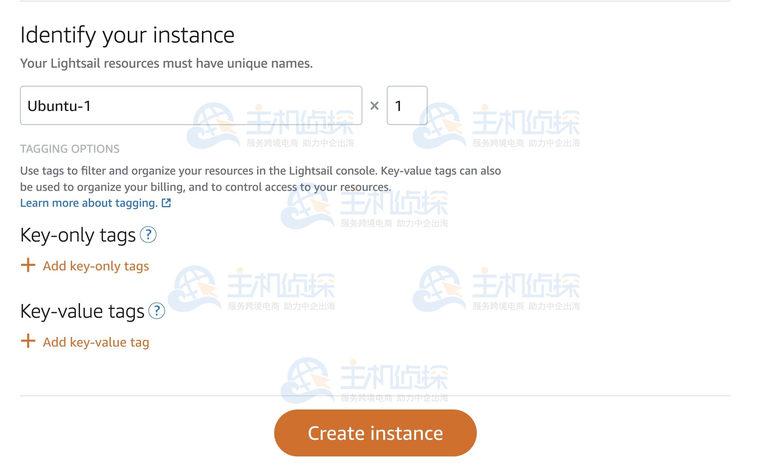761x472 pixels.
Task: Click the TAGGING OPTIONS label
Action: click(70, 149)
